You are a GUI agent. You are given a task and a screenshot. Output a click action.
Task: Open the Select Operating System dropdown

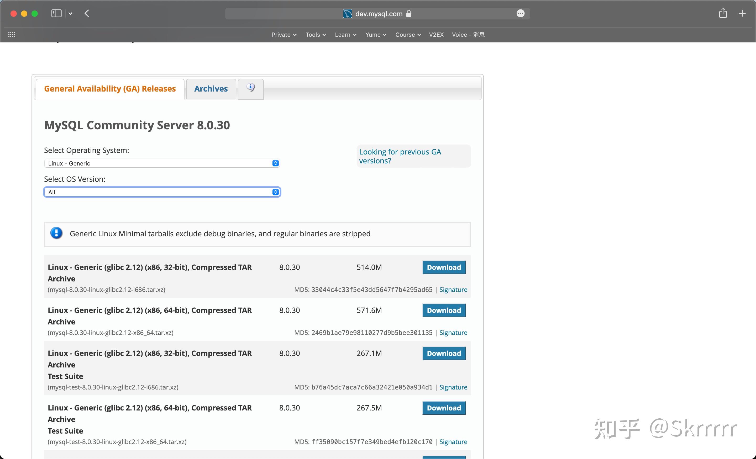[x=162, y=163]
